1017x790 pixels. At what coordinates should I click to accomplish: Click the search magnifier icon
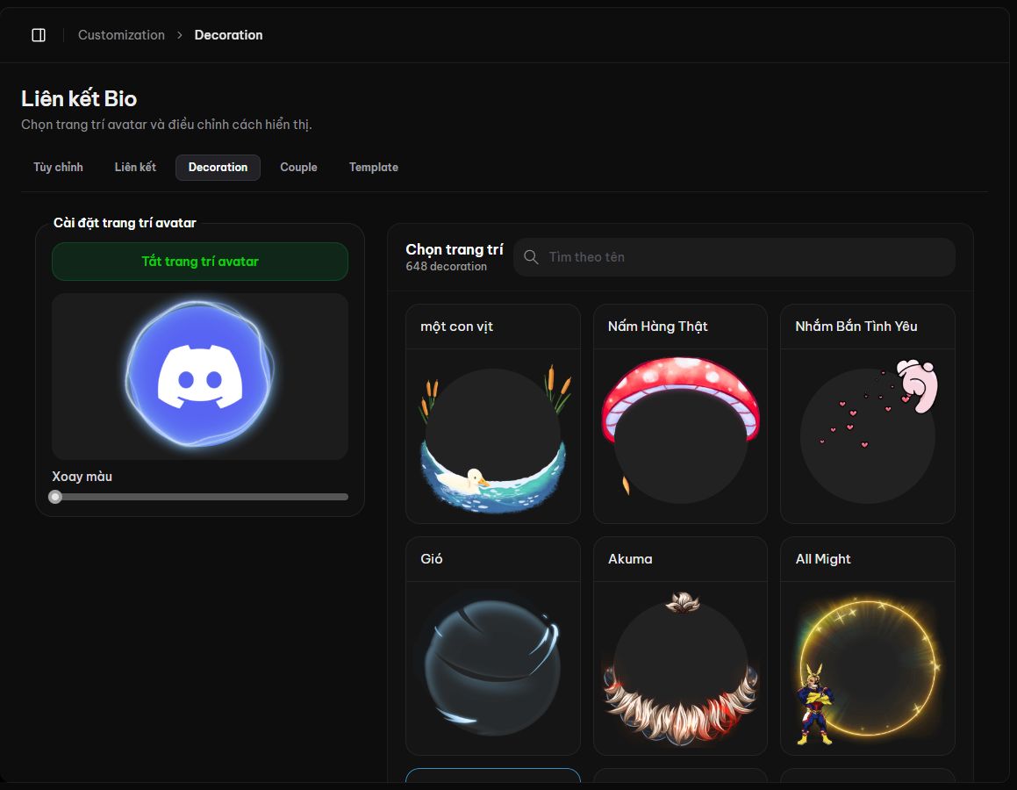(x=531, y=257)
